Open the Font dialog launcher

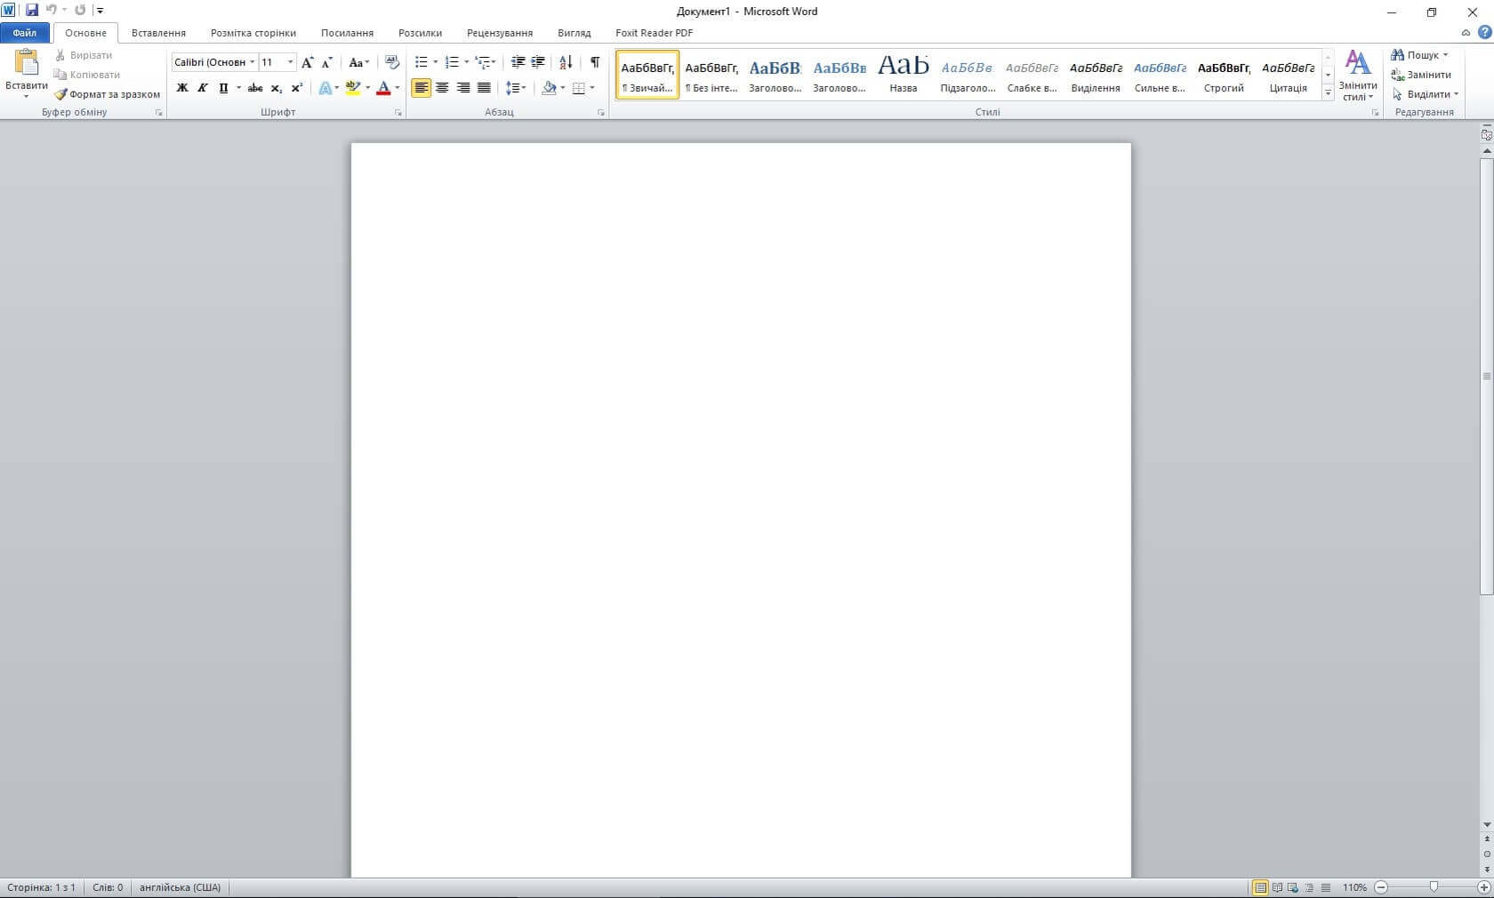[398, 113]
